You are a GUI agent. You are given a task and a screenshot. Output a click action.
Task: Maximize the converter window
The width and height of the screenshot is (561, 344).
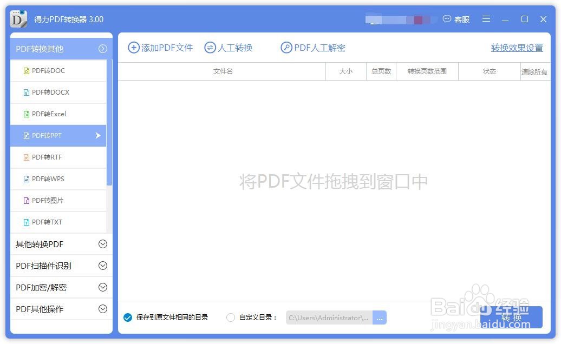tap(525, 19)
